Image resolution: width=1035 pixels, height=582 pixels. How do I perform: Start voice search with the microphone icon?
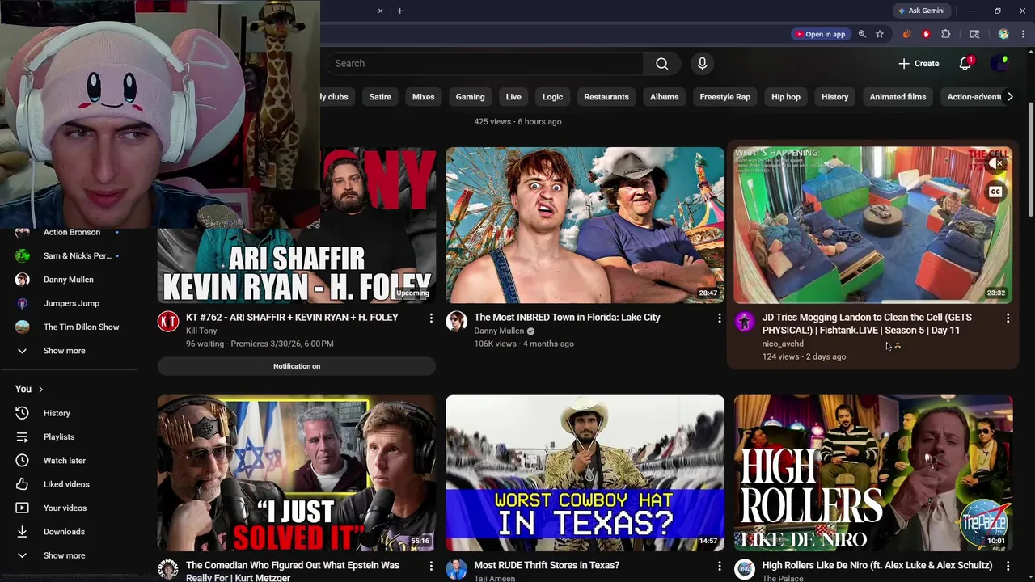click(702, 64)
